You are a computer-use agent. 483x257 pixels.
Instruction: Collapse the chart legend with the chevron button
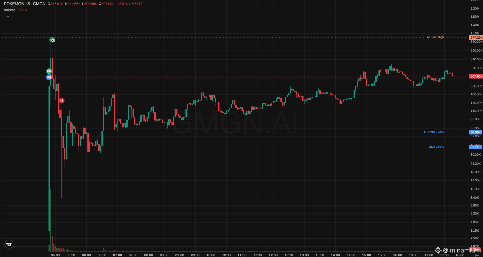pyautogui.click(x=8, y=17)
